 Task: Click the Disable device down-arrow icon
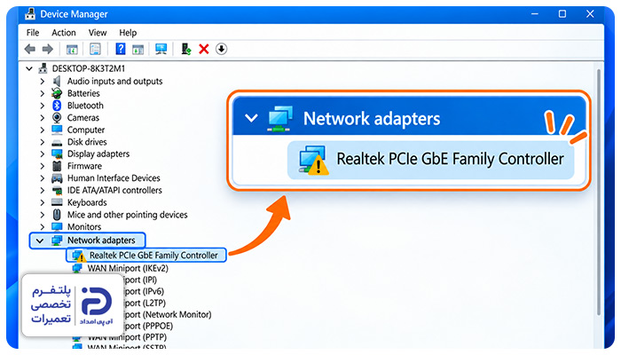222,49
